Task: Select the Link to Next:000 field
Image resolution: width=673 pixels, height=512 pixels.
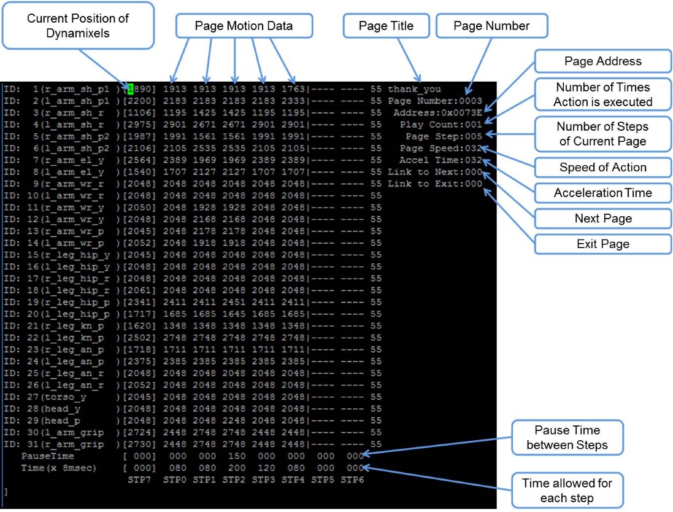Action: pos(435,172)
